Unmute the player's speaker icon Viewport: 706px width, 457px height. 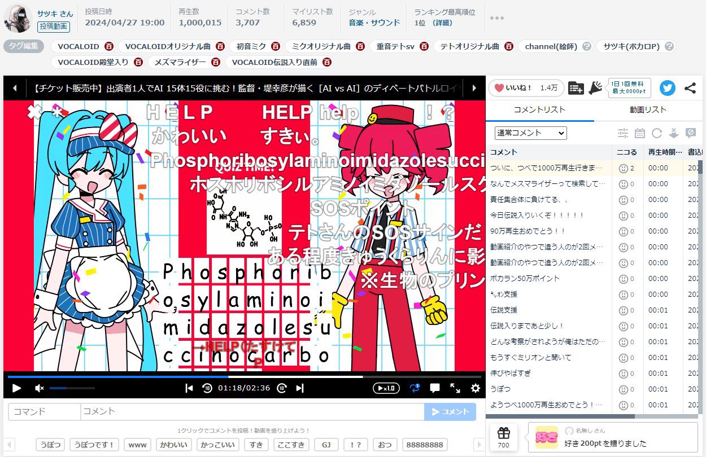pyautogui.click(x=39, y=388)
